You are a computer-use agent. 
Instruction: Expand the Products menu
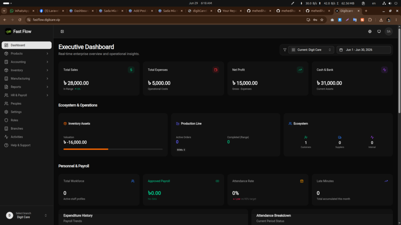coord(27,54)
